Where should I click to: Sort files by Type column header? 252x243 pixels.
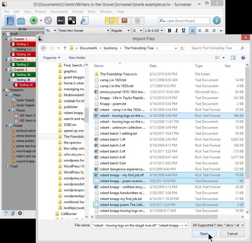[199, 66]
